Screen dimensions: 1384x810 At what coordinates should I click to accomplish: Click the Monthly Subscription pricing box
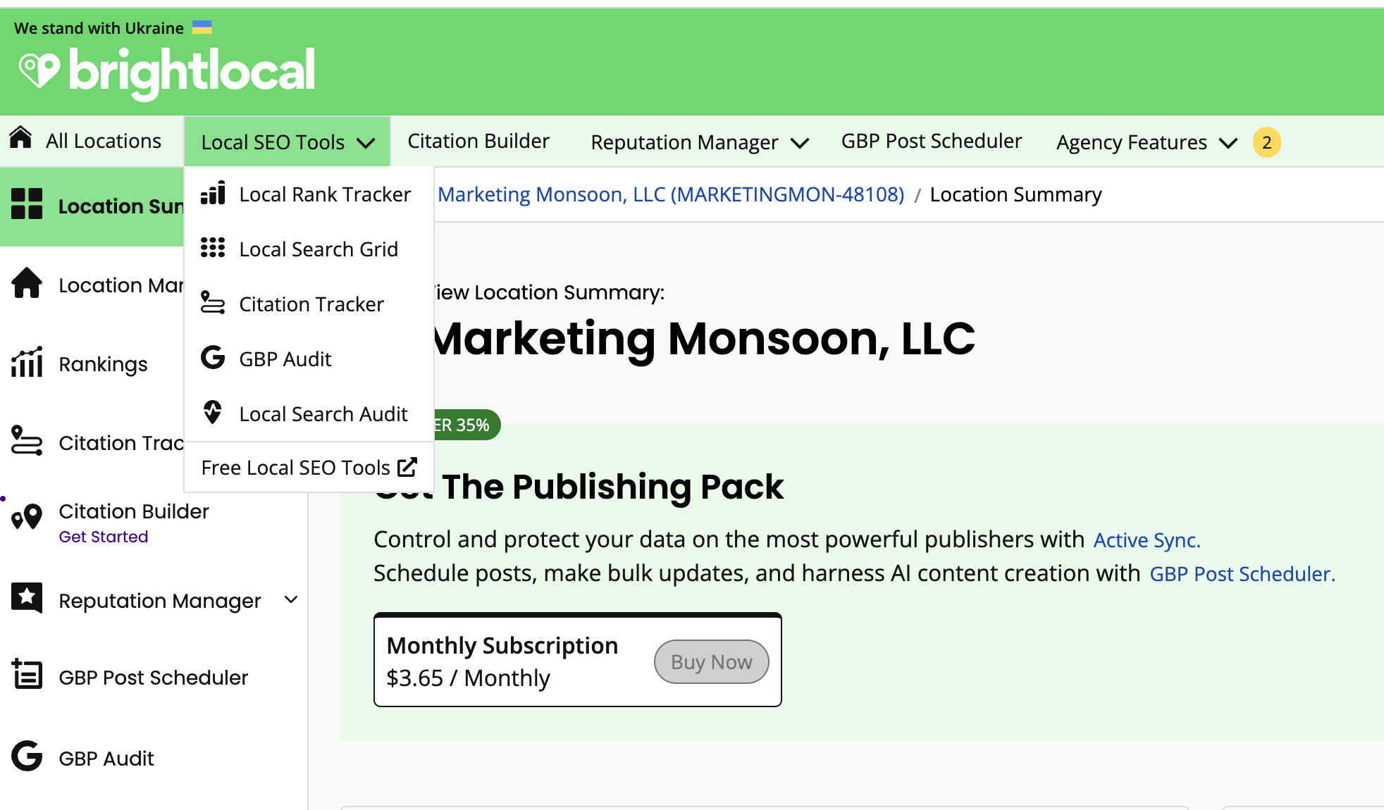(578, 660)
